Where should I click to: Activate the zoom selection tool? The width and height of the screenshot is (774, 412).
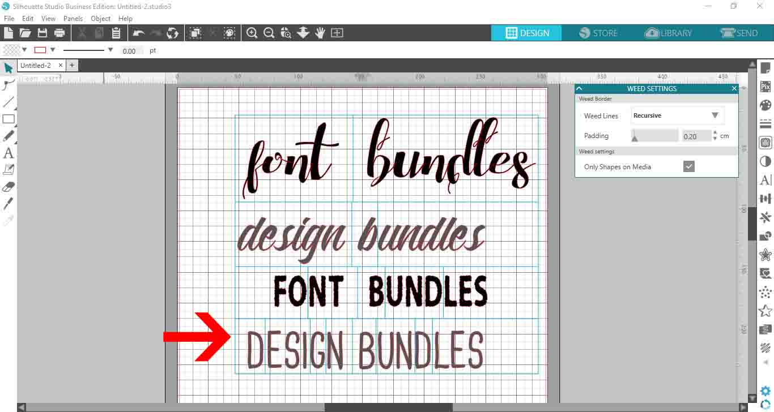tap(286, 33)
